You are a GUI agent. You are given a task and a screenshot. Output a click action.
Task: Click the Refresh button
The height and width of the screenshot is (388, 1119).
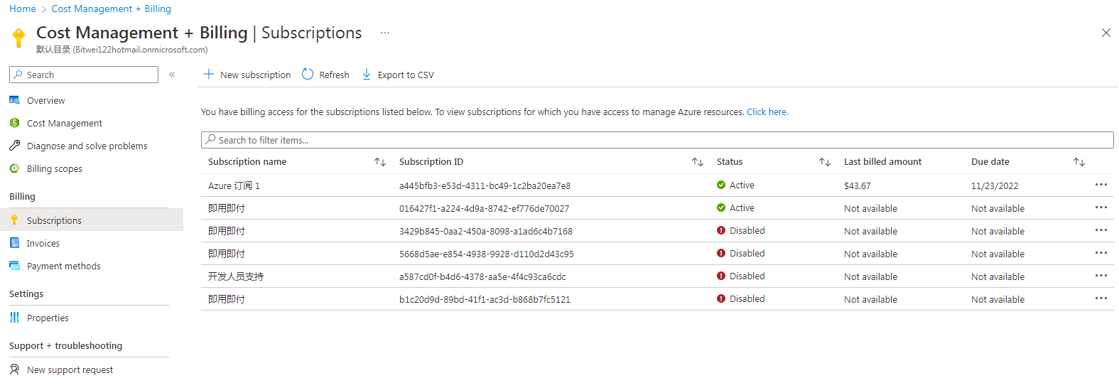(325, 75)
